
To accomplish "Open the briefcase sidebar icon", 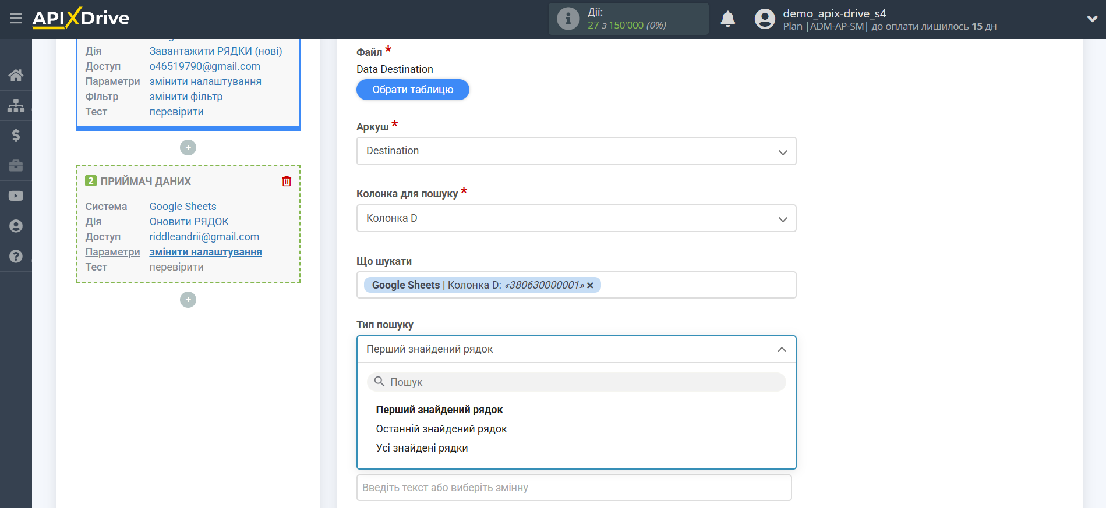I will [16, 166].
